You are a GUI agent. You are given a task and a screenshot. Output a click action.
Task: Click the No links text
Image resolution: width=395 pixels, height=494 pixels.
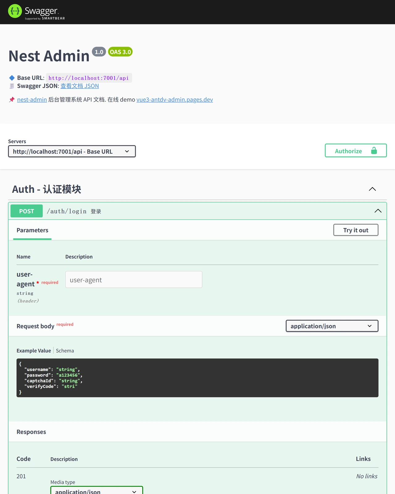[367, 476]
